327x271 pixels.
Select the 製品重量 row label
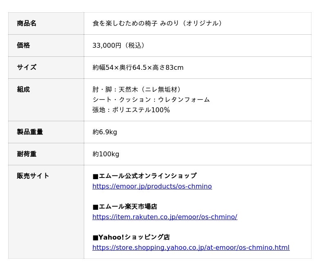(30, 132)
